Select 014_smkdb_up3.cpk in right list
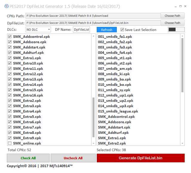Viewport: 191px width, 173px height. 115,106
